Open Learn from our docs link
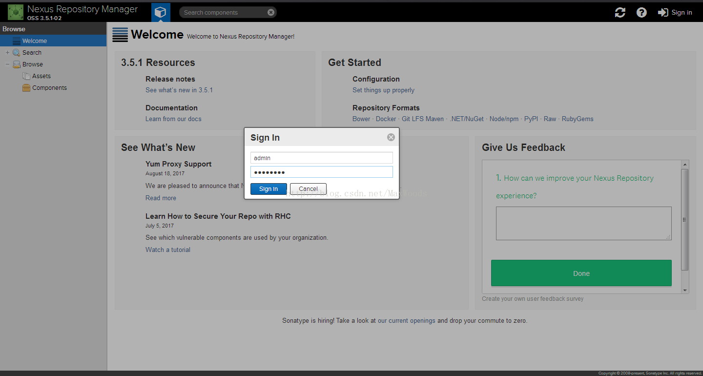Screen dimensions: 703x376 (x=173, y=119)
